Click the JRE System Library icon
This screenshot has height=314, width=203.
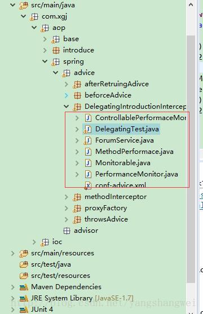coord(24,299)
